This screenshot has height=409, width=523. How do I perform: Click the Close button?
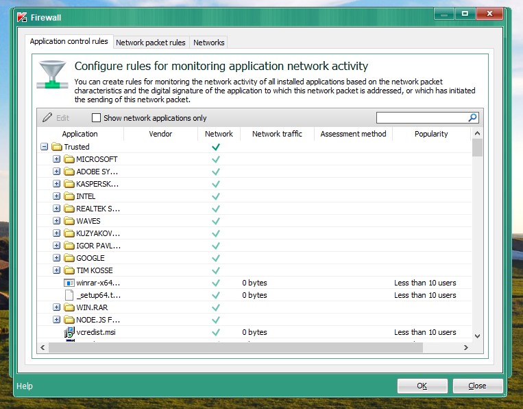477,386
